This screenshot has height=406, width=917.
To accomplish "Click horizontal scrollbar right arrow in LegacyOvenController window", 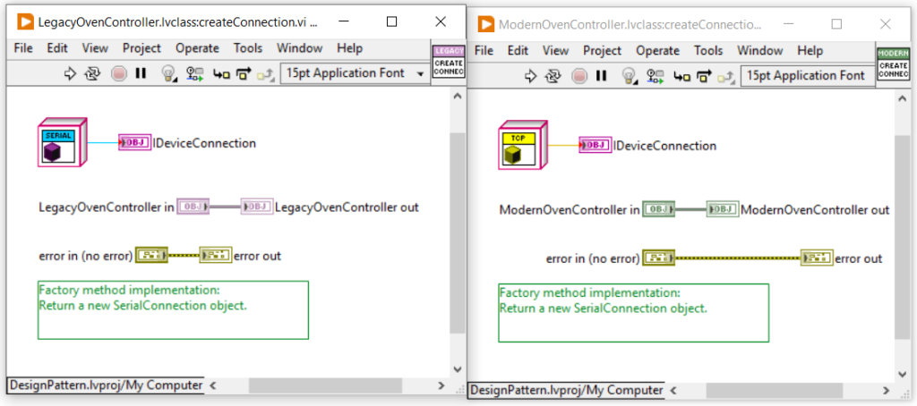I will point(441,385).
